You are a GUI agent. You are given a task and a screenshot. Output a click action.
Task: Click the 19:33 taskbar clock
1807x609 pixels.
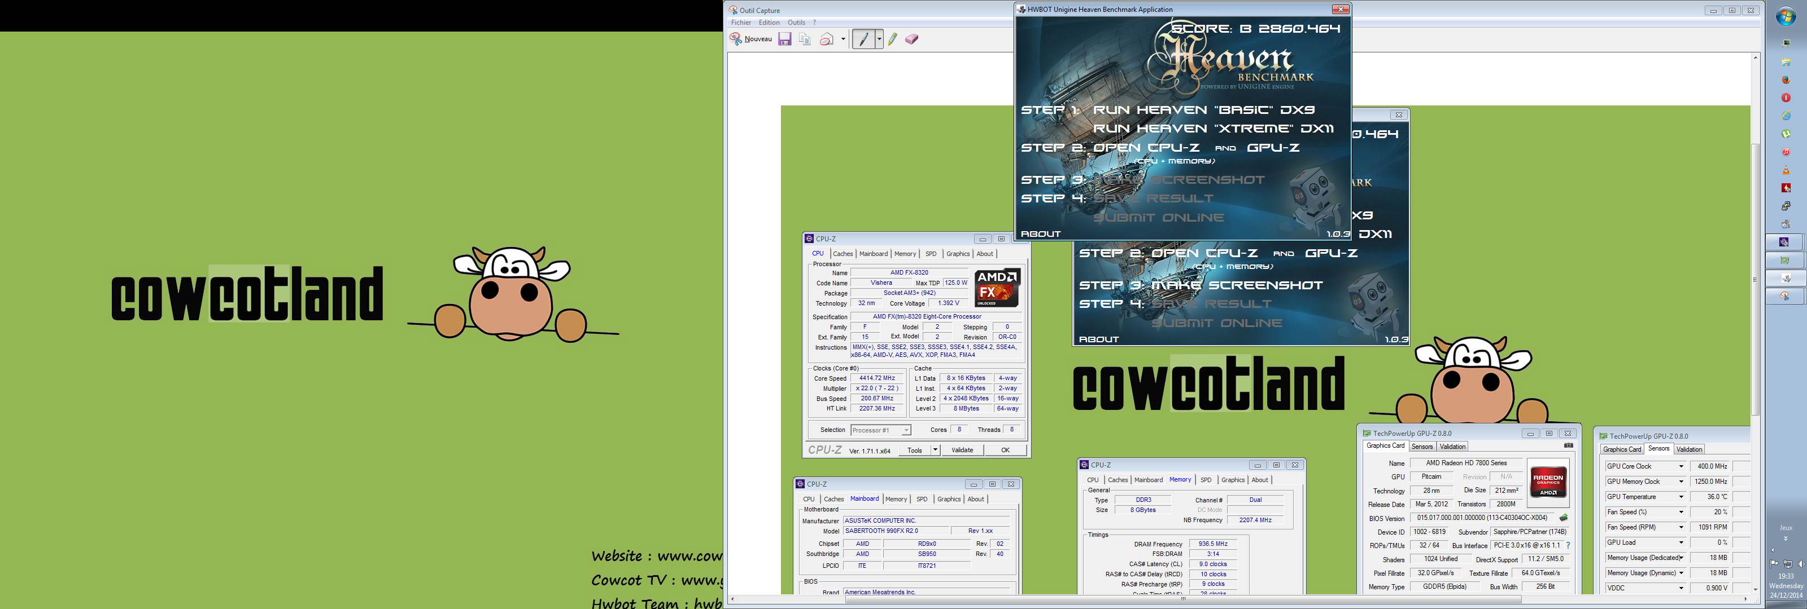1786,577
